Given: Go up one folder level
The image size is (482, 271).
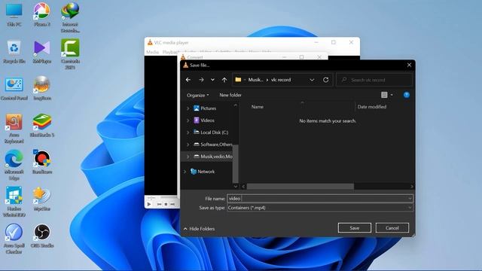Looking at the screenshot, I should [x=224, y=80].
